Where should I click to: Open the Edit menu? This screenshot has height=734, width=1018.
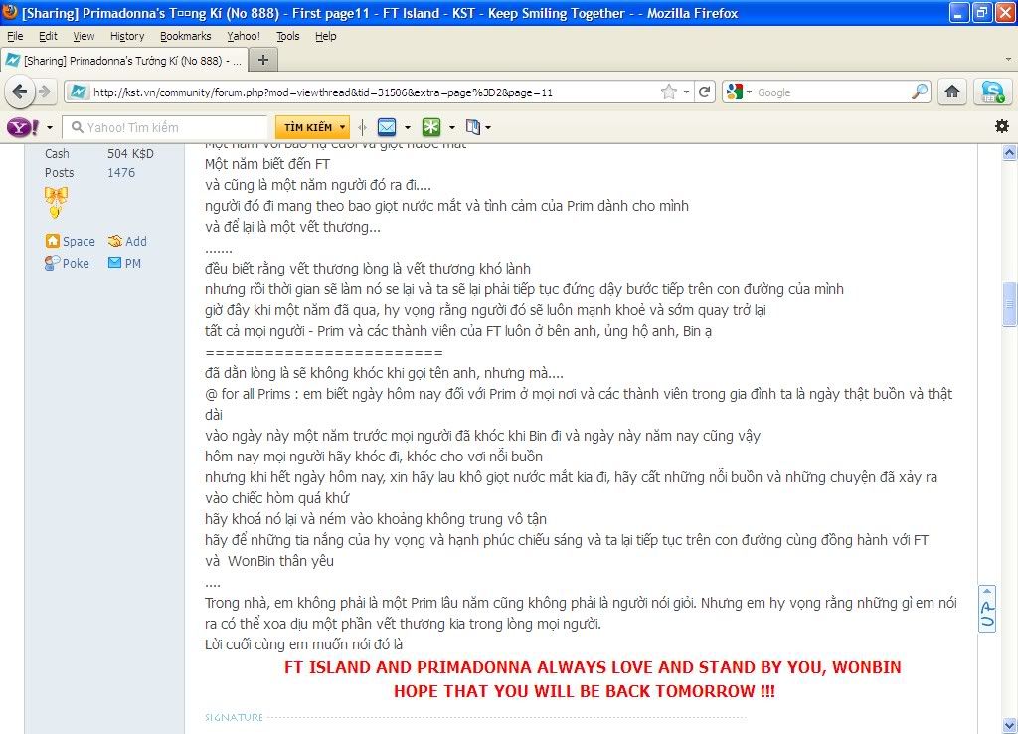click(48, 37)
